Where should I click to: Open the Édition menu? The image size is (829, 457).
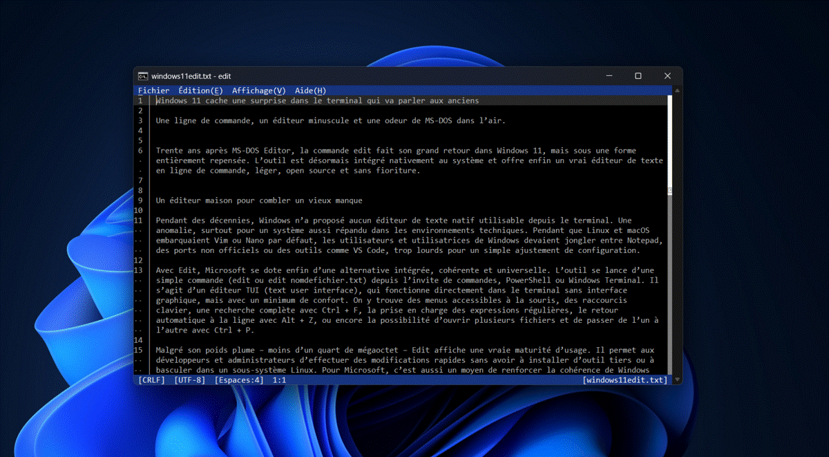[x=200, y=91]
